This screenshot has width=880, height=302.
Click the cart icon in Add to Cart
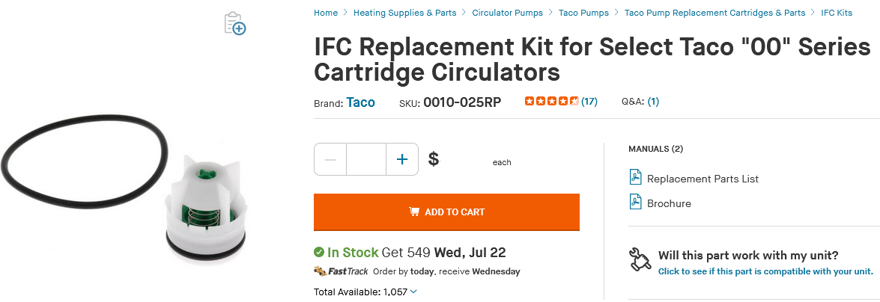(414, 212)
